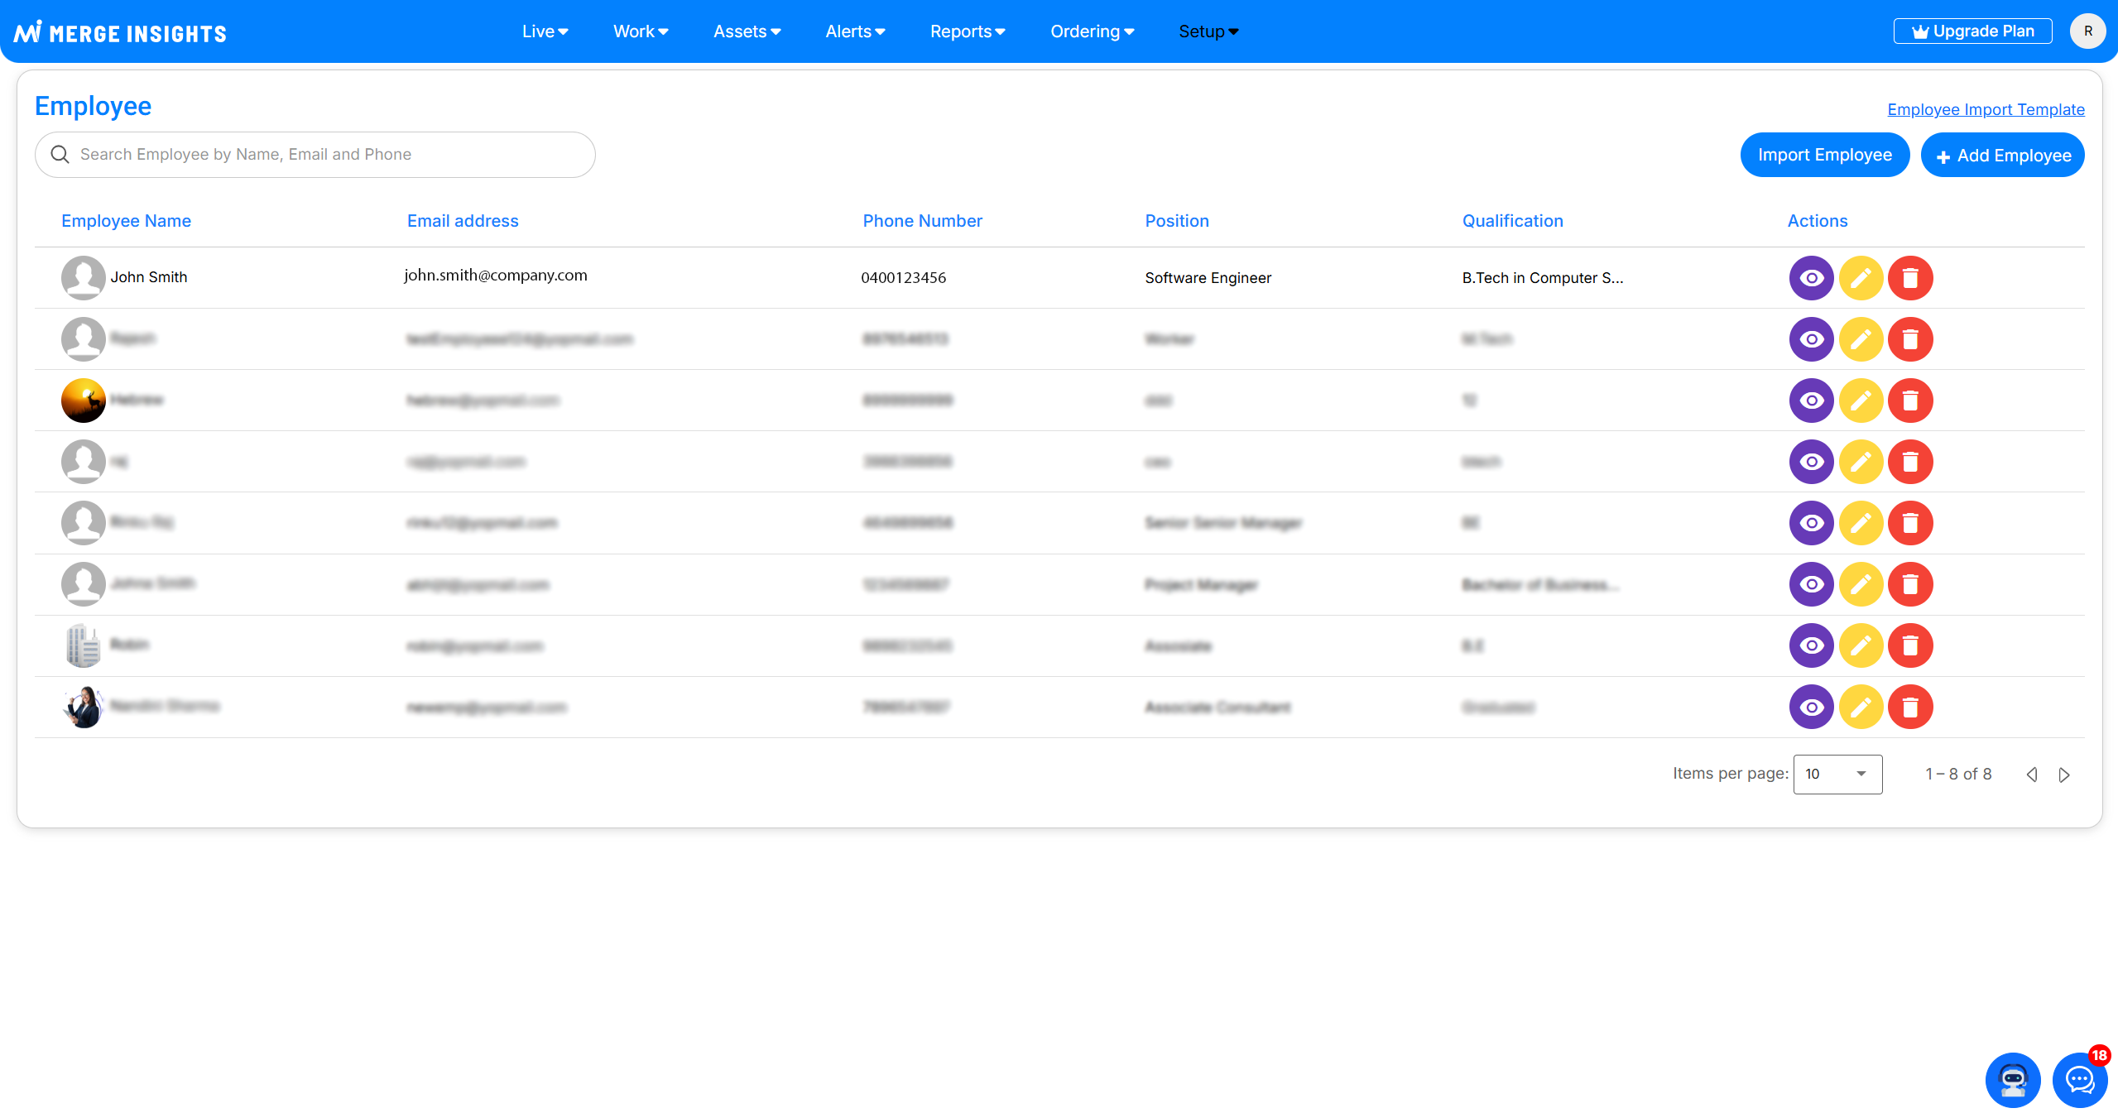2118x1113 pixels.
Task: Click the trash icon in the last employee row
Action: tap(1910, 708)
